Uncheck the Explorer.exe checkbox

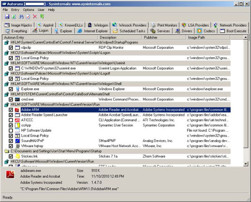click(11, 89)
